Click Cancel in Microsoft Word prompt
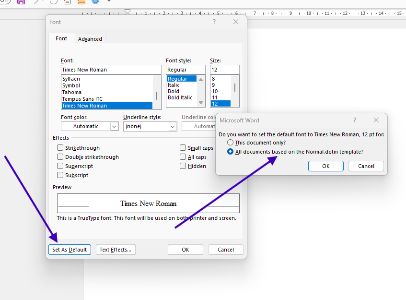This screenshot has height=300, width=406. coord(366,166)
